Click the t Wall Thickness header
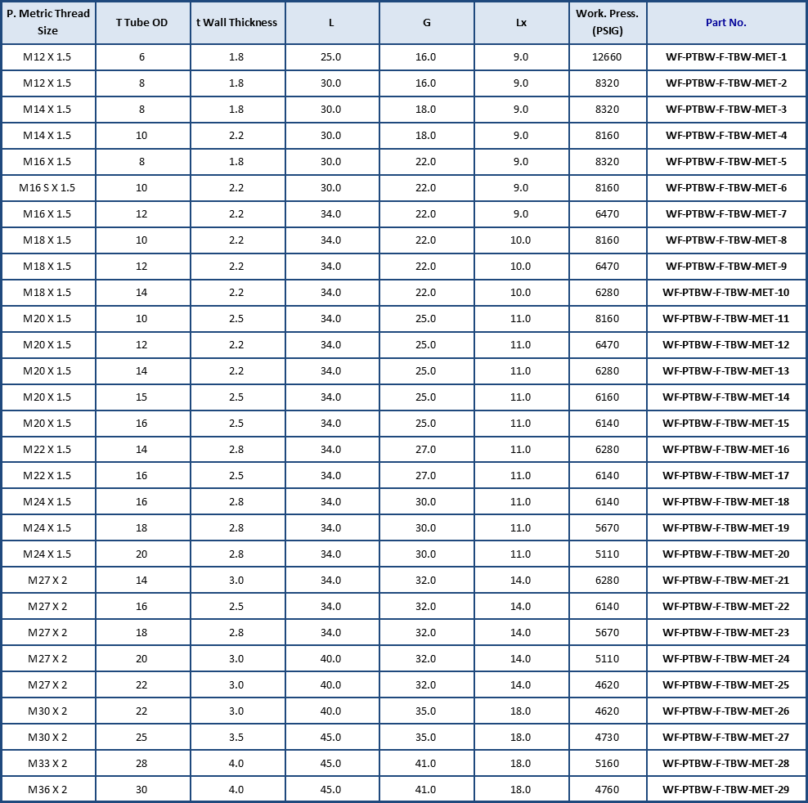 (237, 23)
